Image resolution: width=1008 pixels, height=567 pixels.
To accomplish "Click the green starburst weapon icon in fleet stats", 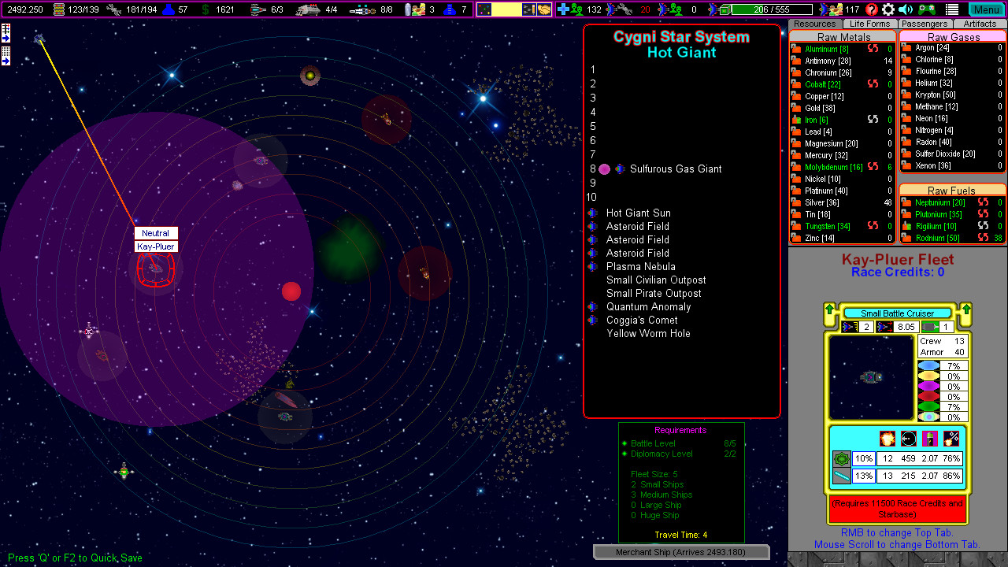I will pos(842,458).
